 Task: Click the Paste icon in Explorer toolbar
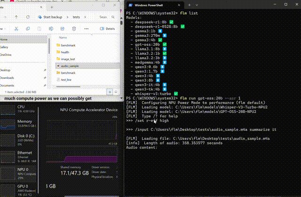pos(40,29)
